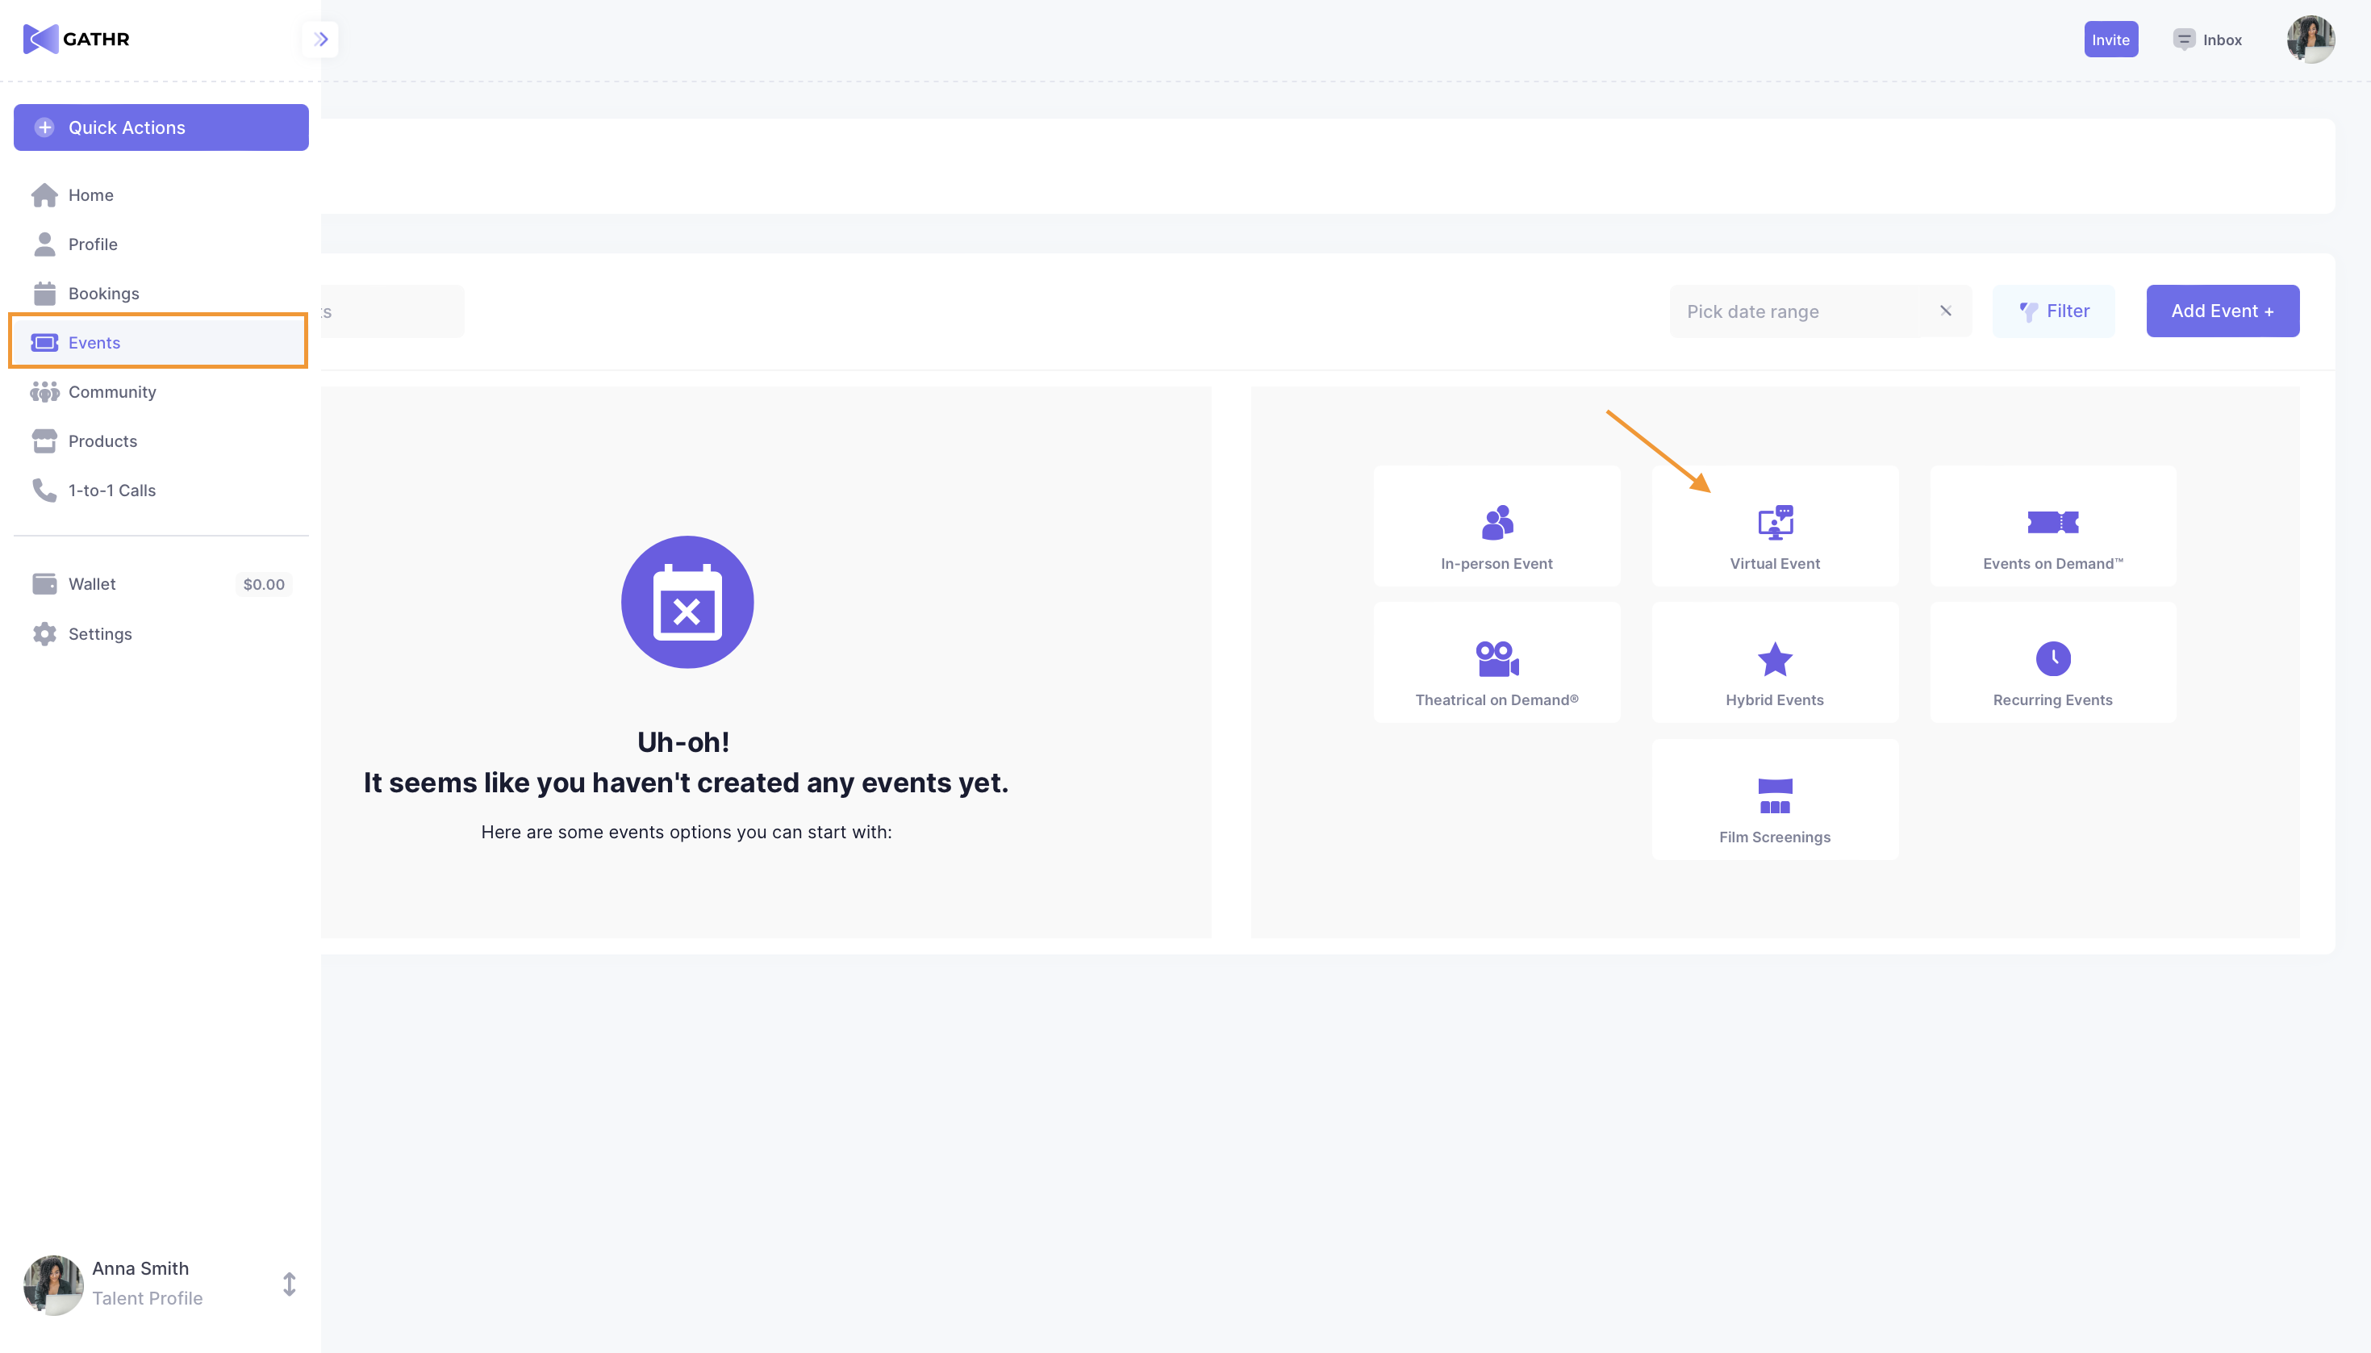Click the Gathr logo icon
2371x1353 pixels.
(41, 39)
